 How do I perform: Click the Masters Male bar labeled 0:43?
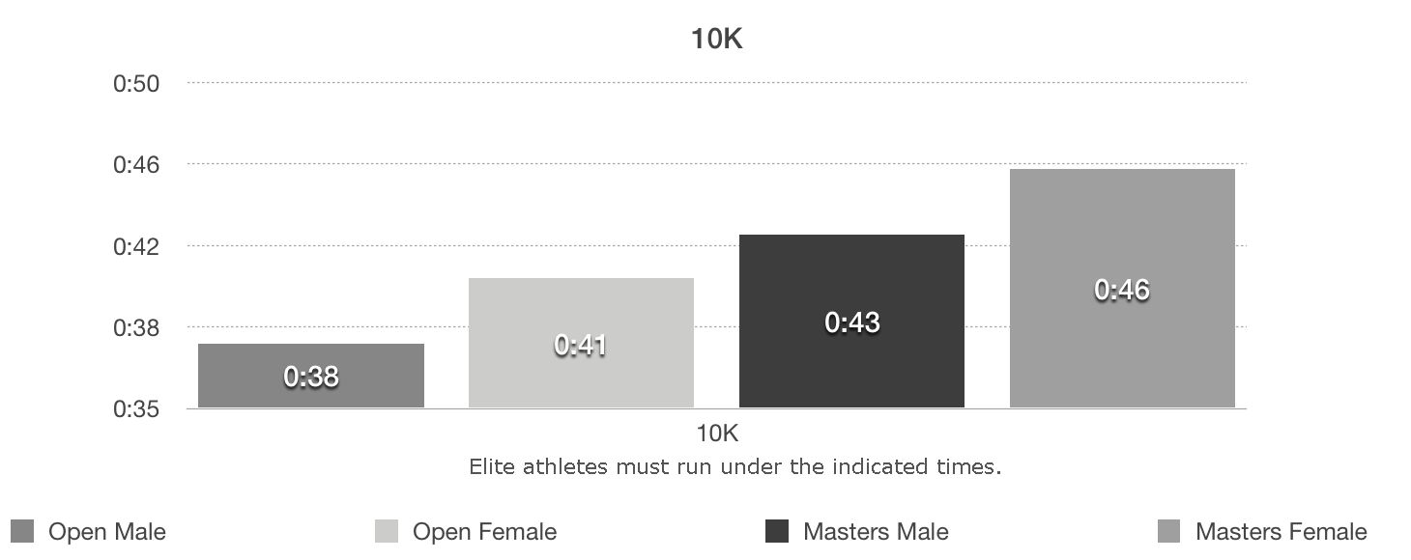click(851, 322)
